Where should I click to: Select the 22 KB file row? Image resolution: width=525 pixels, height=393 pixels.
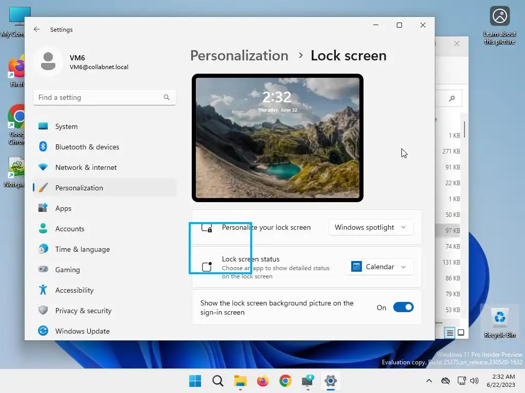point(448,183)
